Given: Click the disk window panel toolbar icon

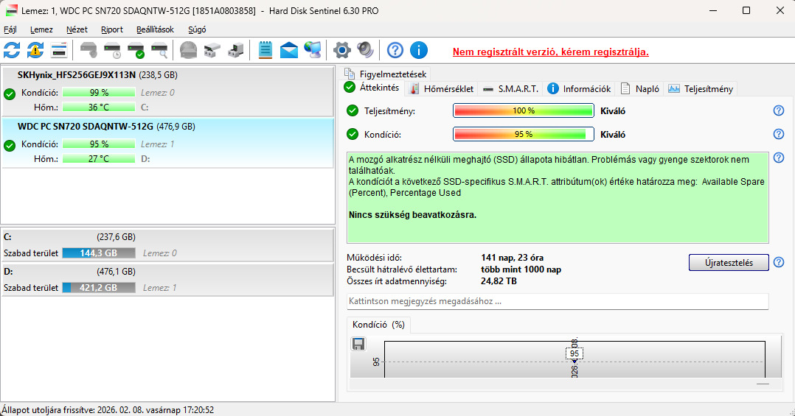Looking at the screenshot, I should point(59,50).
